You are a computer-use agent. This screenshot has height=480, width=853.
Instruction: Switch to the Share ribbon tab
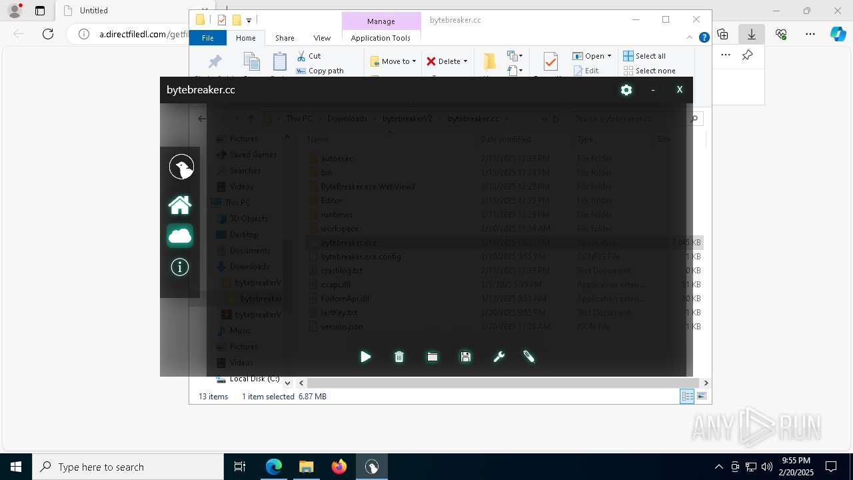[285, 38]
